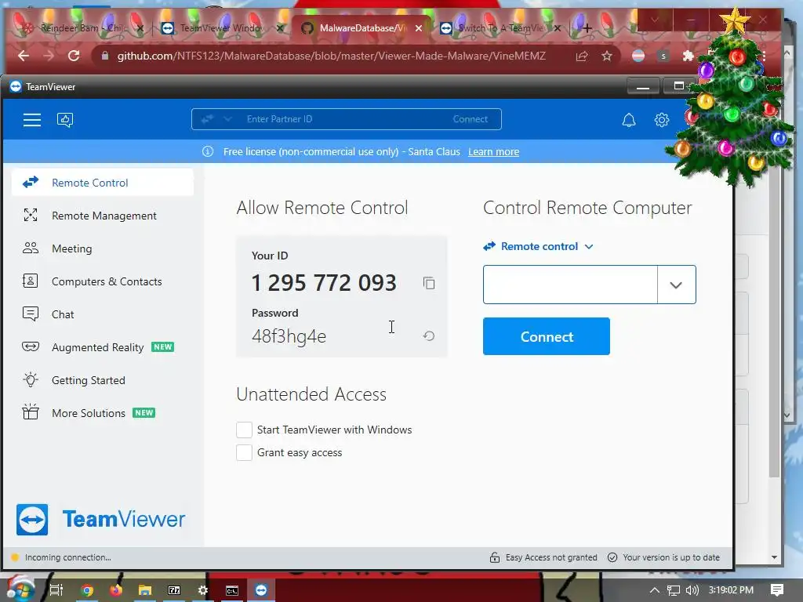
Task: Open the browser extensions puzzle icon
Action: (x=689, y=56)
